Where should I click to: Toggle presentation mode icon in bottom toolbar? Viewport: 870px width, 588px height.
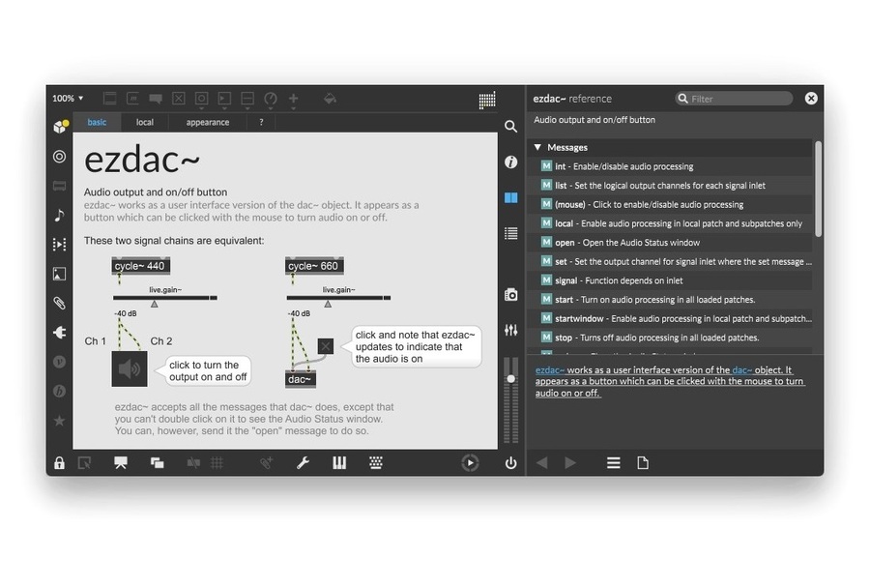(x=121, y=462)
